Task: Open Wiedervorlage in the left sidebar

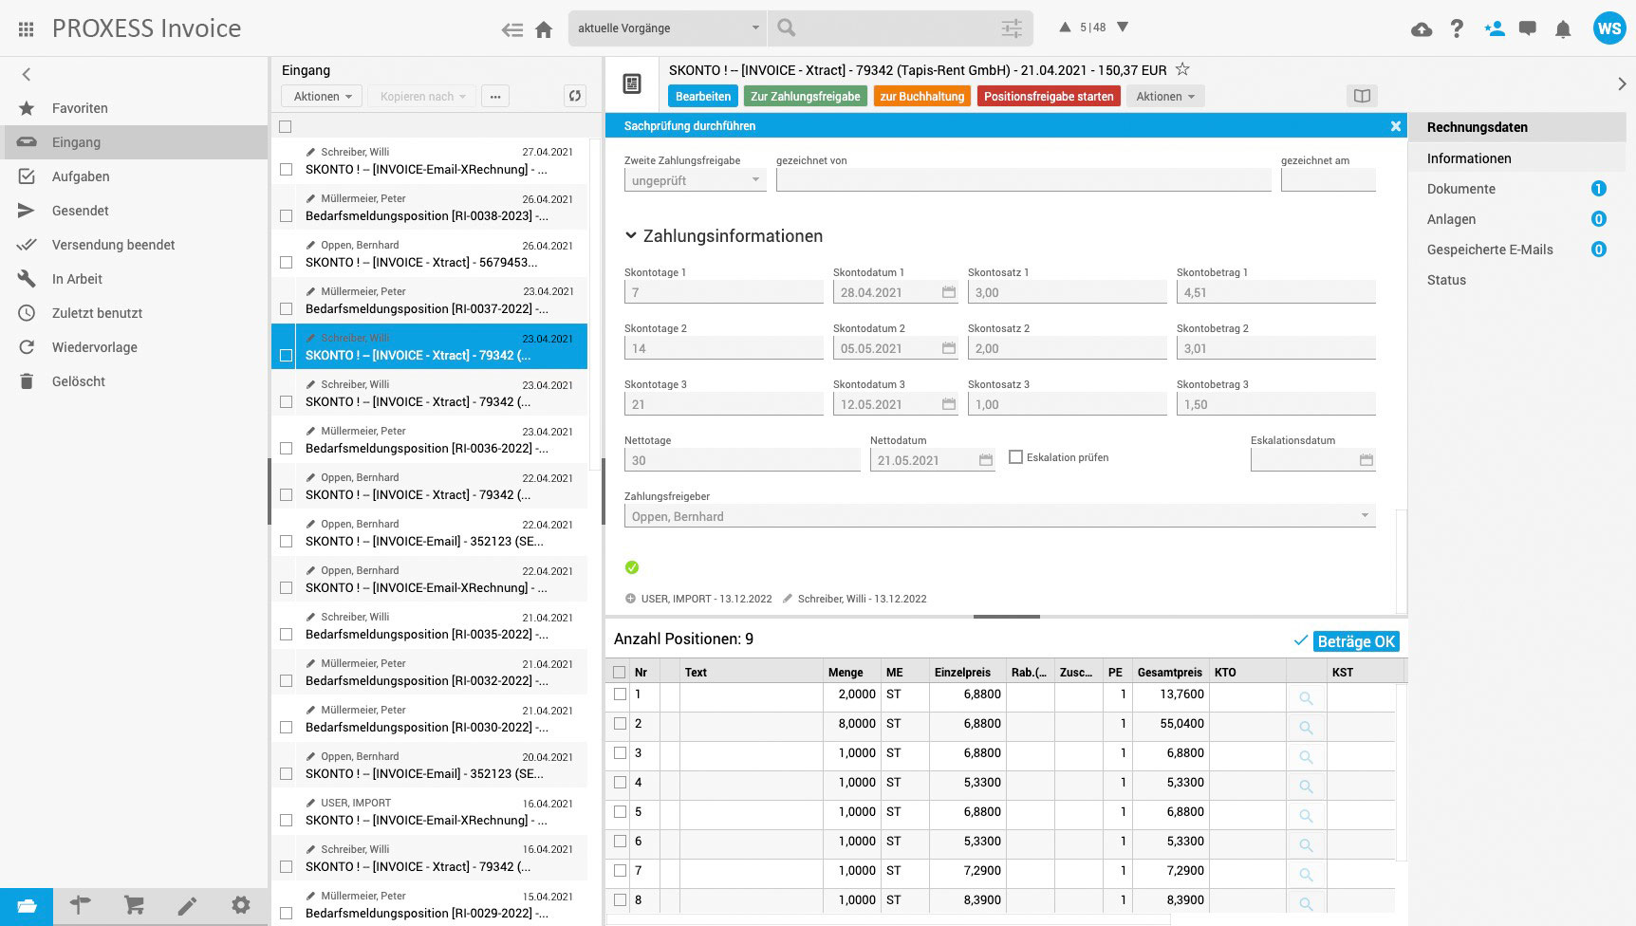Action: (94, 347)
